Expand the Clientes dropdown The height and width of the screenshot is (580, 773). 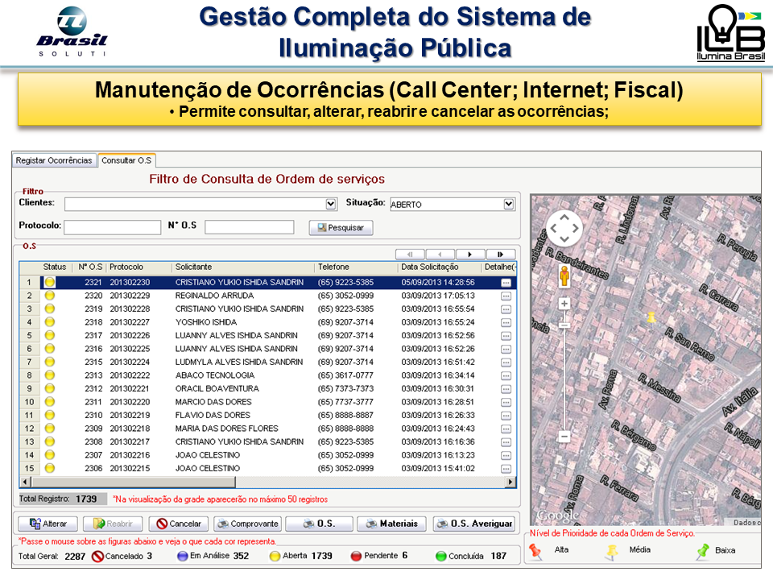pos(330,204)
